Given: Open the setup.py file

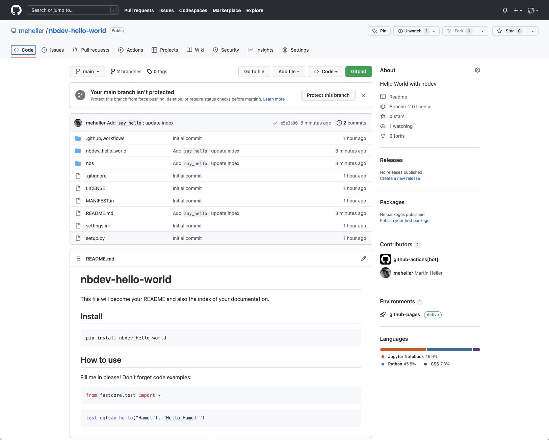Looking at the screenshot, I should 95,238.
